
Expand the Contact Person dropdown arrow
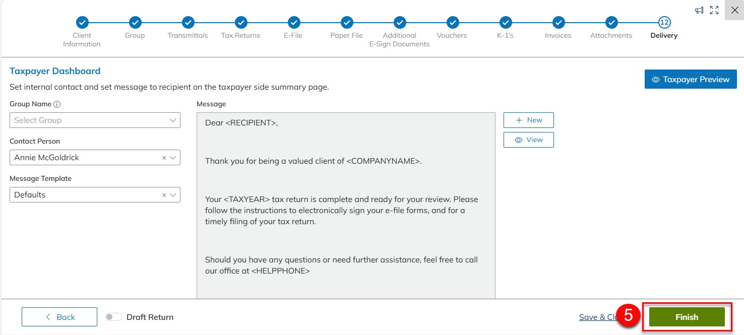[173, 158]
